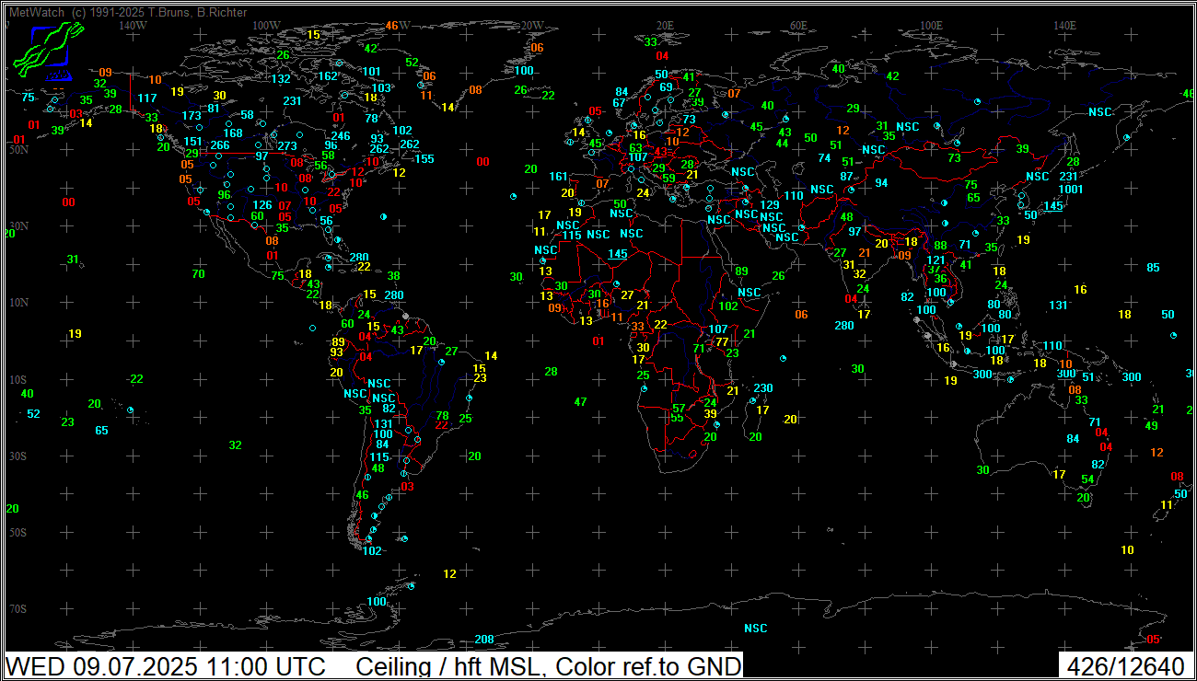Viewport: 1197px width, 681px height.
Task: Select the ceiling value 1001
Action: [1071, 190]
